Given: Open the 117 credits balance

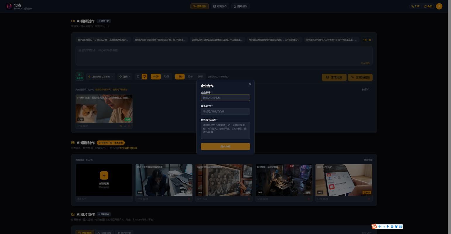Looking at the screenshot, I should [415, 6].
